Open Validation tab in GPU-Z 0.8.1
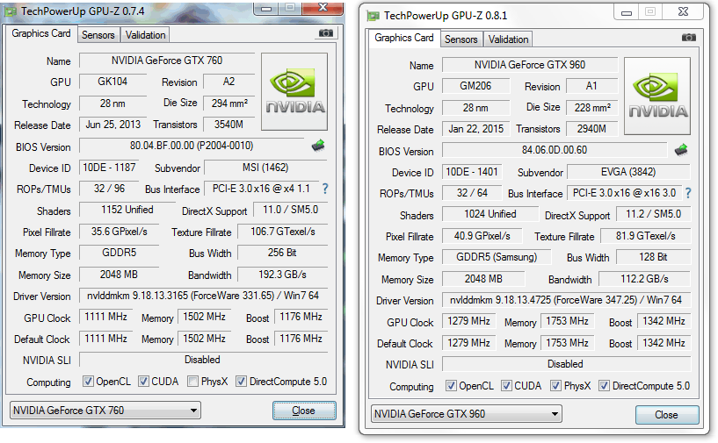718x443 pixels. [x=508, y=39]
